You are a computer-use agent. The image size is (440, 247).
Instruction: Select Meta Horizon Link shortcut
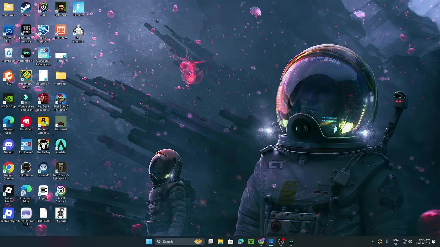click(26, 217)
